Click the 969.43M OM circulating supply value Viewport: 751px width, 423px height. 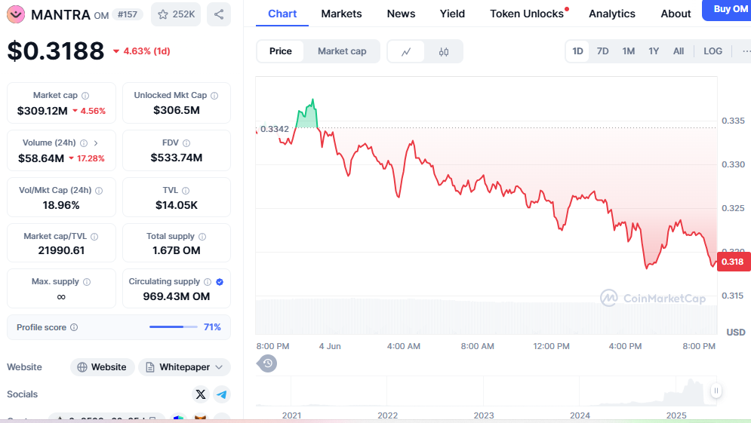point(177,296)
